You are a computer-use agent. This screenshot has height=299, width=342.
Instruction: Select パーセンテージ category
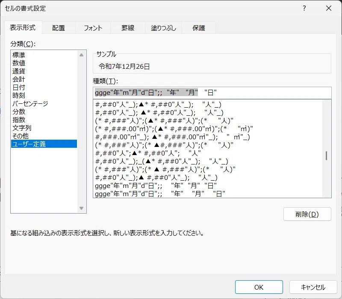tap(44, 103)
